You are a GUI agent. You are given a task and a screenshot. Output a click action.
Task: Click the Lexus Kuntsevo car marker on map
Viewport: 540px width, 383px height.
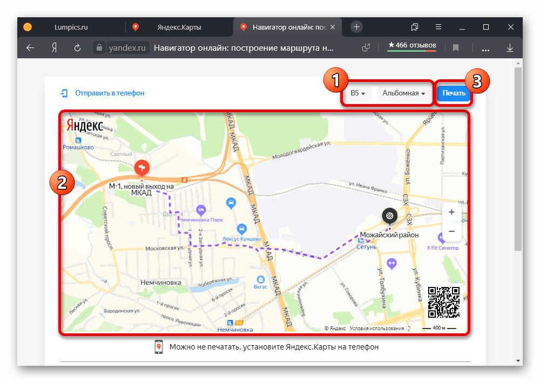pyautogui.click(x=242, y=229)
